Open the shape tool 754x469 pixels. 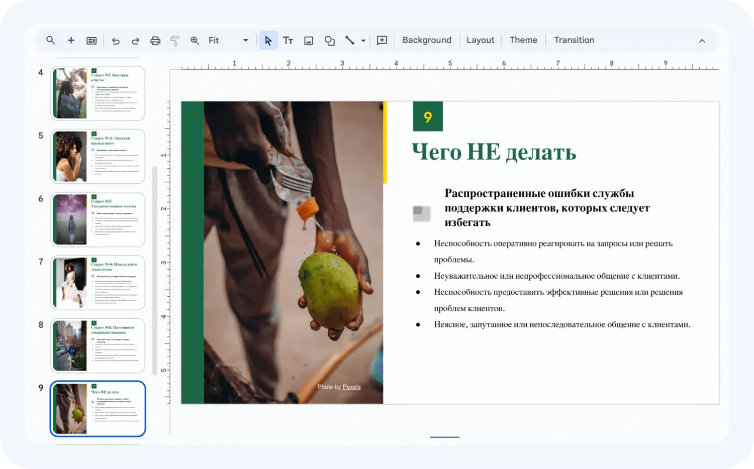pyautogui.click(x=329, y=41)
